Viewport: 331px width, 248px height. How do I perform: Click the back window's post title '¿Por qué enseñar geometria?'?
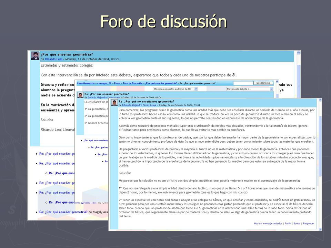[67, 54]
